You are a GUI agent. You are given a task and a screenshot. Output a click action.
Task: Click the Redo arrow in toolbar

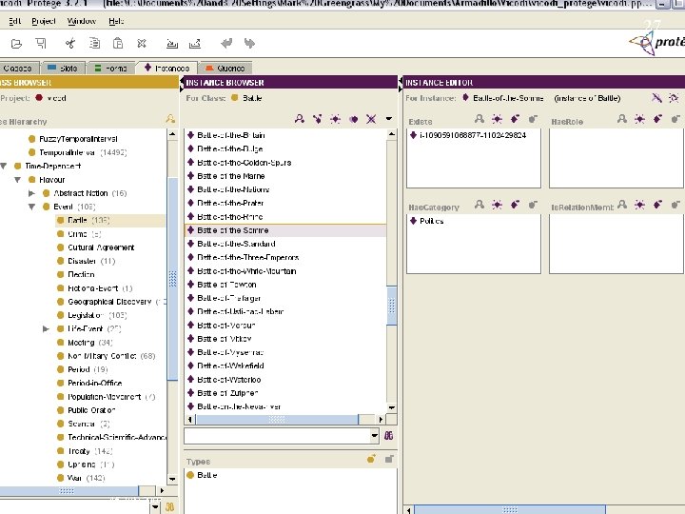pos(249,43)
